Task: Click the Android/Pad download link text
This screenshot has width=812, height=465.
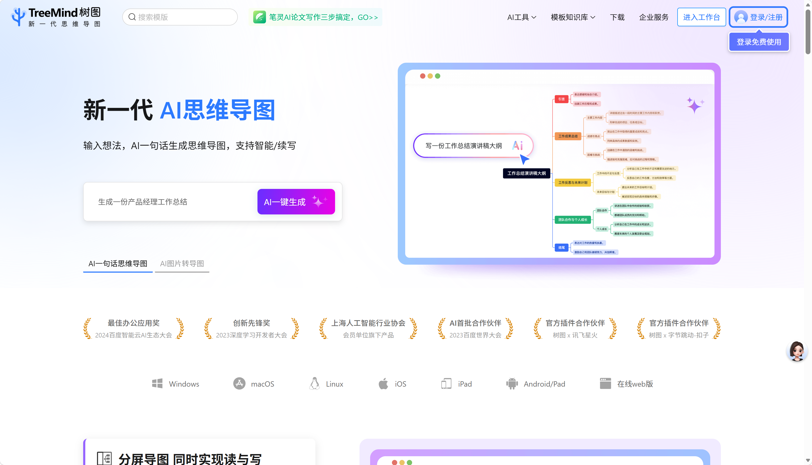Action: point(544,384)
